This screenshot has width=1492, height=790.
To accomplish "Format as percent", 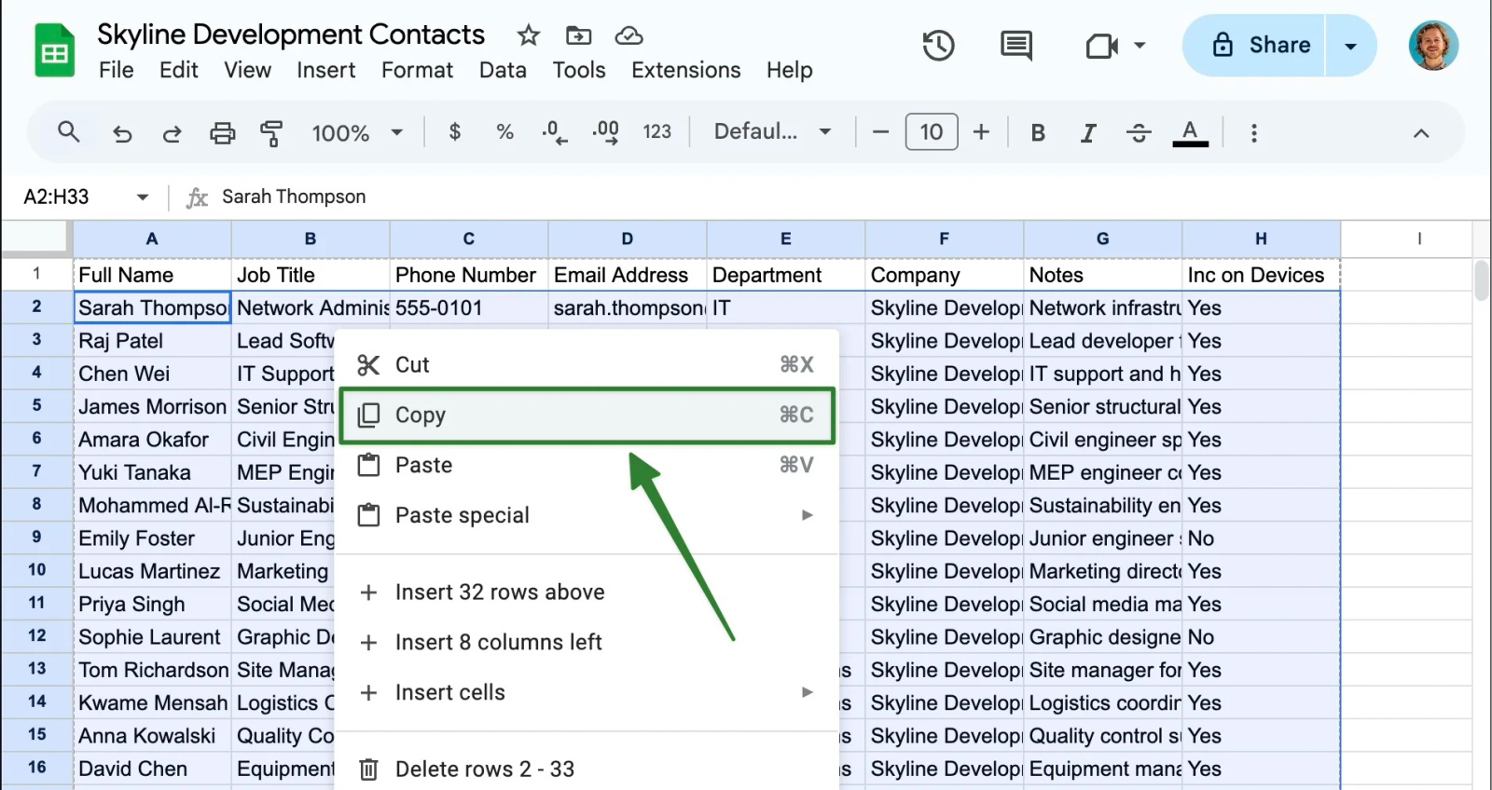I will (x=504, y=131).
